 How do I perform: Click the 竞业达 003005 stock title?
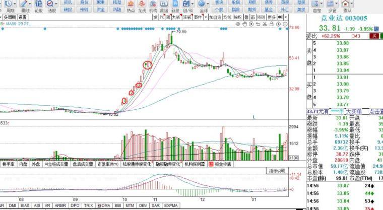pyautogui.click(x=344, y=18)
